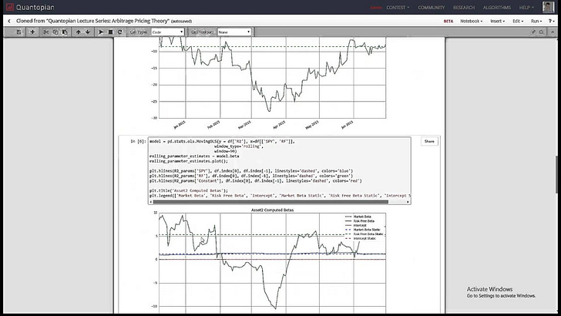Go to the ALGORITHMS page
Image resolution: width=561 pixels, height=316 pixels.
[x=497, y=7]
